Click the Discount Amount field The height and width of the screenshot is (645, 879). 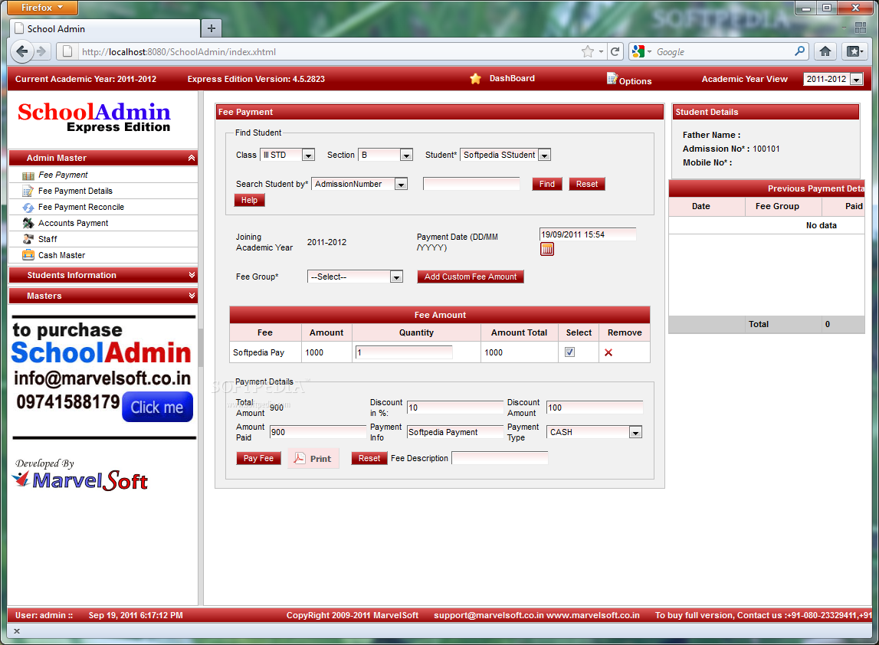pyautogui.click(x=594, y=408)
